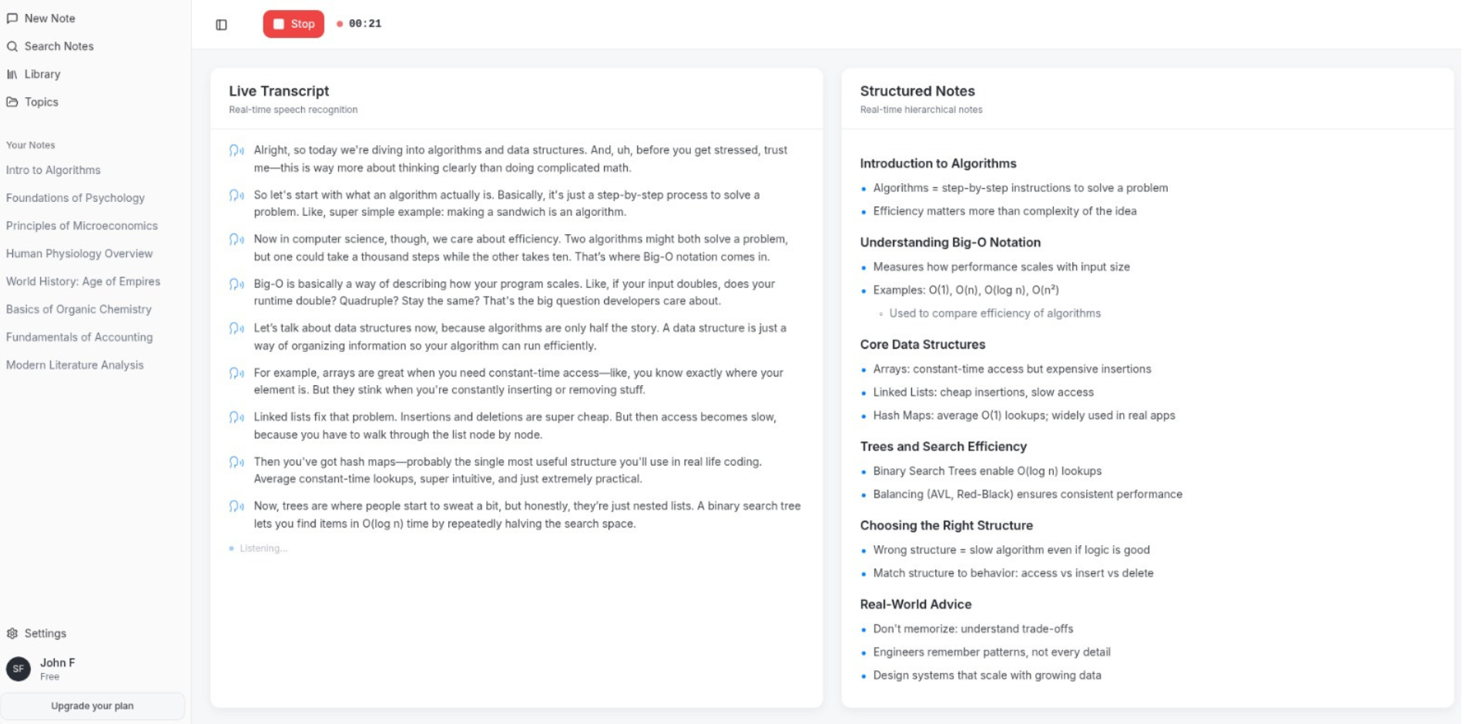Image resolution: width=1469 pixels, height=724 pixels.
Task: Open the Library
Action: pyautogui.click(x=42, y=74)
